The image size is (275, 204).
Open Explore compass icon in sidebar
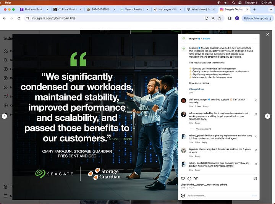point(6,69)
